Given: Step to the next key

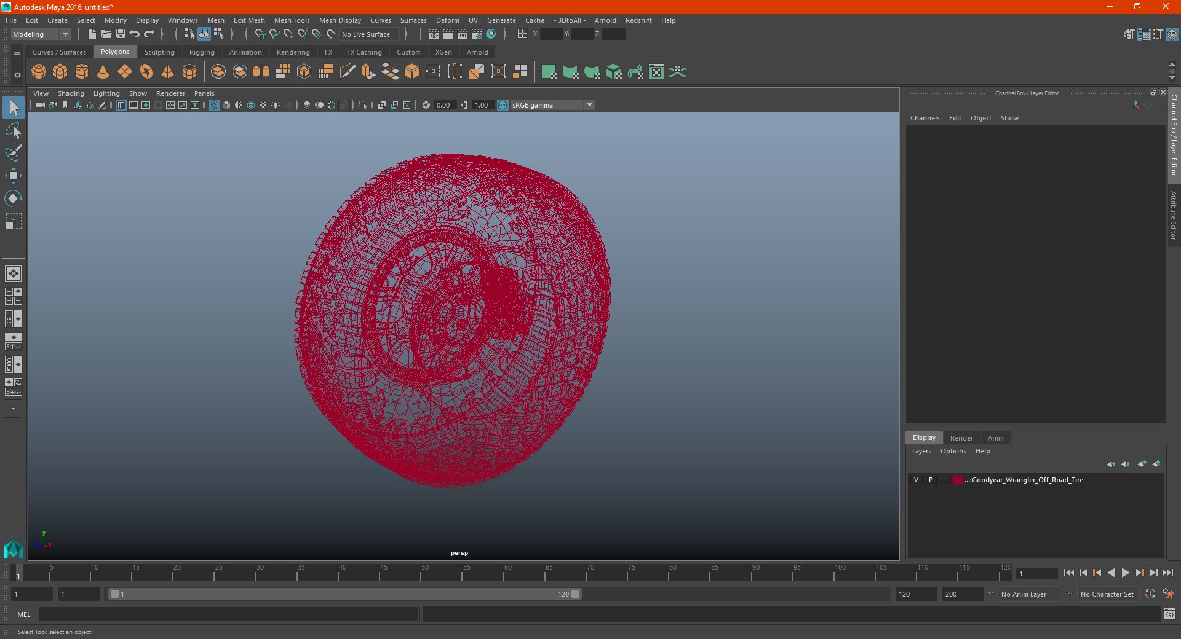Looking at the screenshot, I should [1139, 573].
